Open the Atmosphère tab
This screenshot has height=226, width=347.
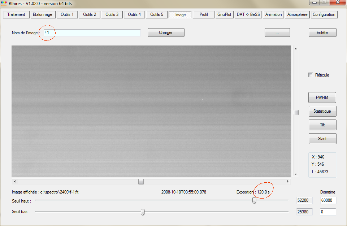coord(297,14)
